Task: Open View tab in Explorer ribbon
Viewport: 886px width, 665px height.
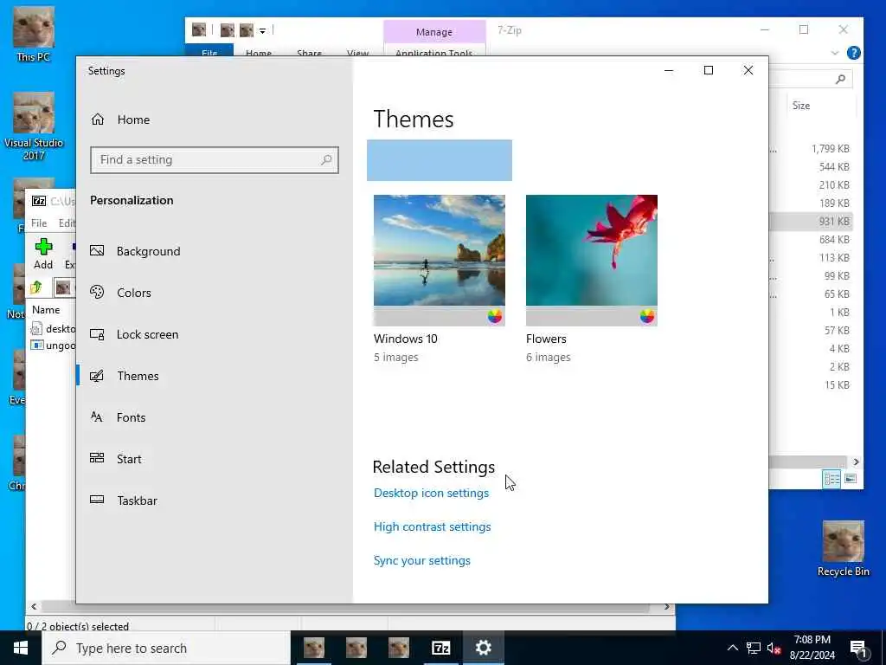Action: click(357, 53)
